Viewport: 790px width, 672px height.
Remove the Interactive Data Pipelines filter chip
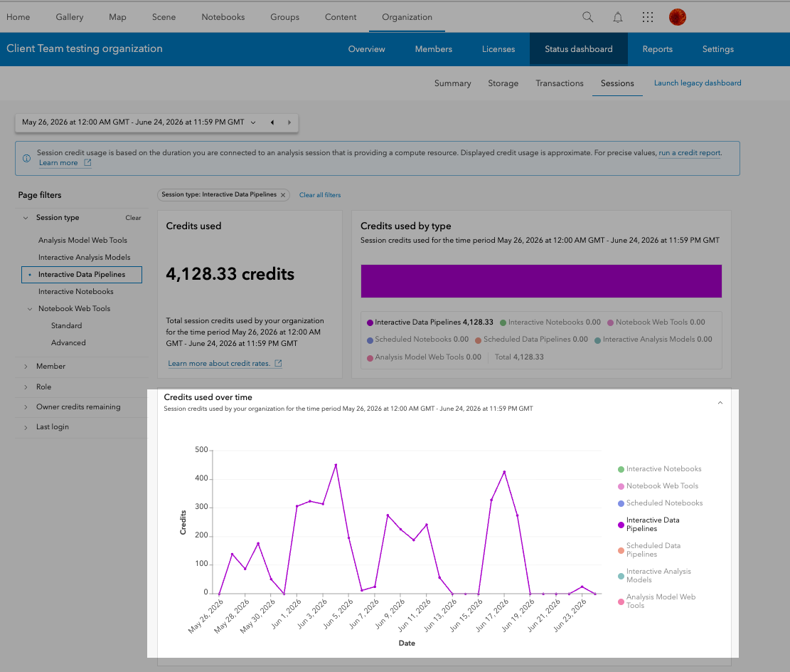(283, 195)
